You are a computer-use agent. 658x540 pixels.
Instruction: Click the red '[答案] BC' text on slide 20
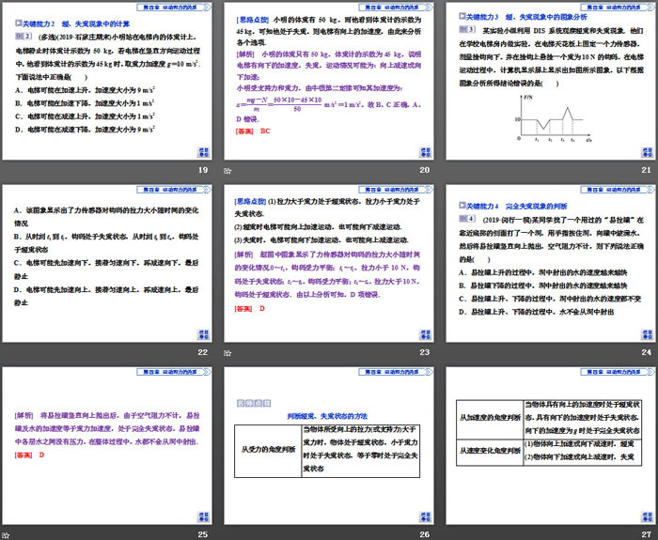pyautogui.click(x=253, y=131)
